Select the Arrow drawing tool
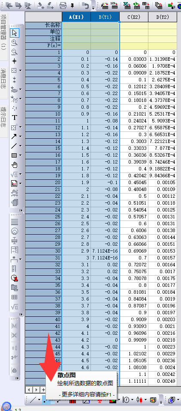 14,136
